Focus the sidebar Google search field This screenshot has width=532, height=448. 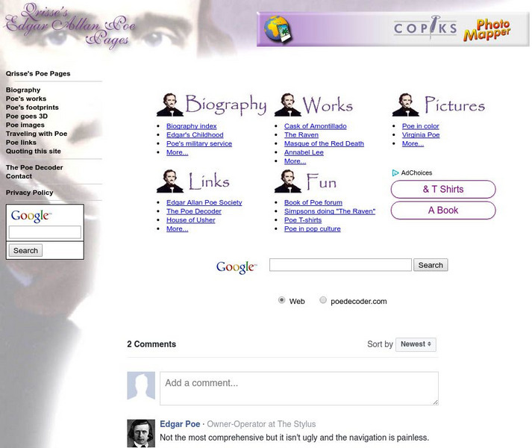coord(45,232)
